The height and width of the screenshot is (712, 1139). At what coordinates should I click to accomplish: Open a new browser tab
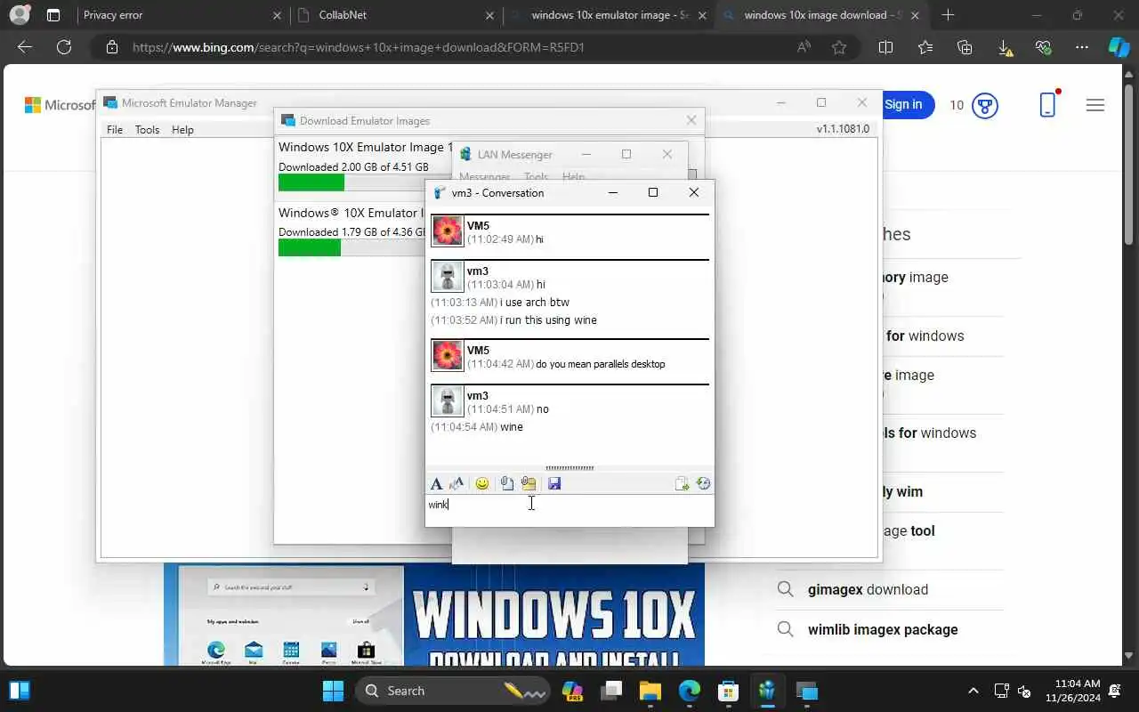pyautogui.click(x=948, y=15)
